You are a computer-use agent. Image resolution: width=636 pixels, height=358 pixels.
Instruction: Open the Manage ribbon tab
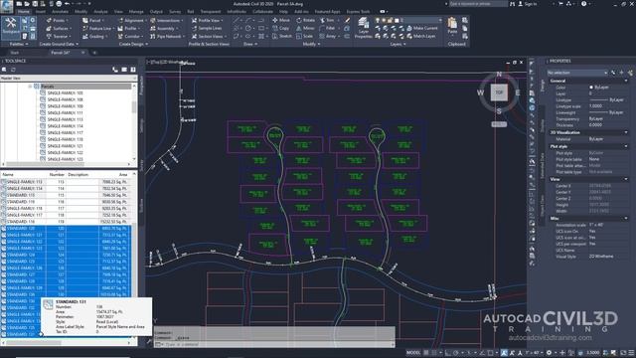click(x=136, y=12)
